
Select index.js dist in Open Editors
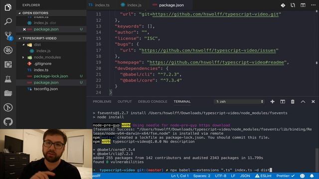click(x=51, y=23)
